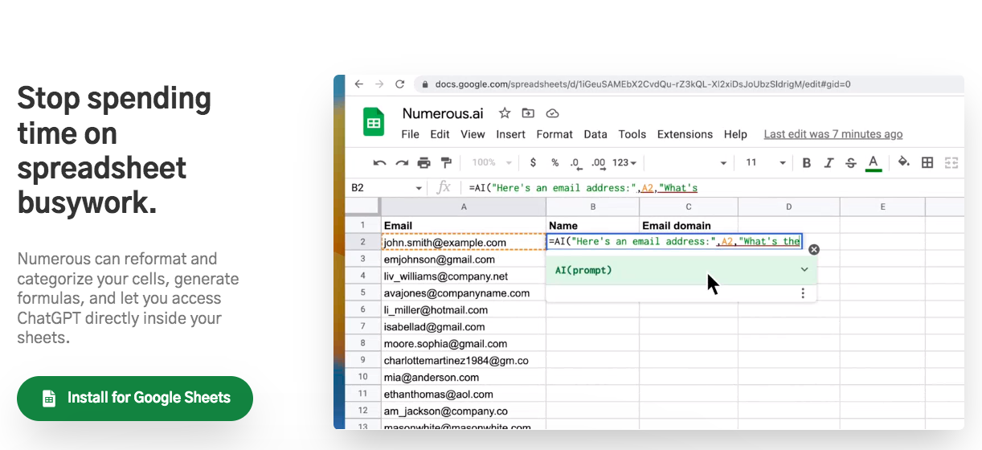Expand the AI(prompt) suggestion chevron
Viewport: 982px width, 450px height.
click(804, 270)
